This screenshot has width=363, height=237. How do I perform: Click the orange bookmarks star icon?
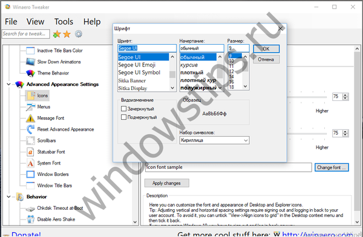[67, 34]
